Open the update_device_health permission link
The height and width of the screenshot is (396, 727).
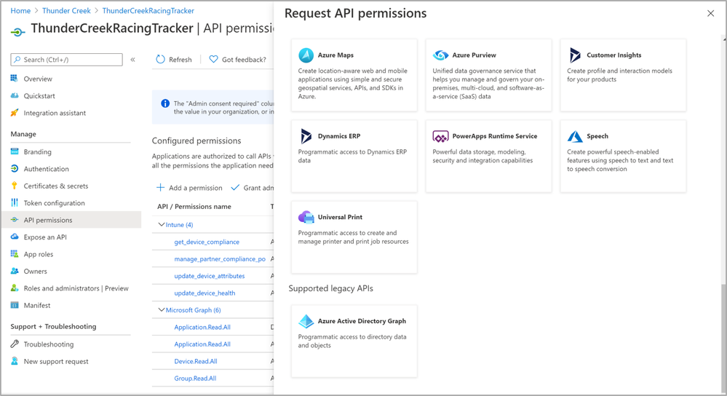(204, 293)
